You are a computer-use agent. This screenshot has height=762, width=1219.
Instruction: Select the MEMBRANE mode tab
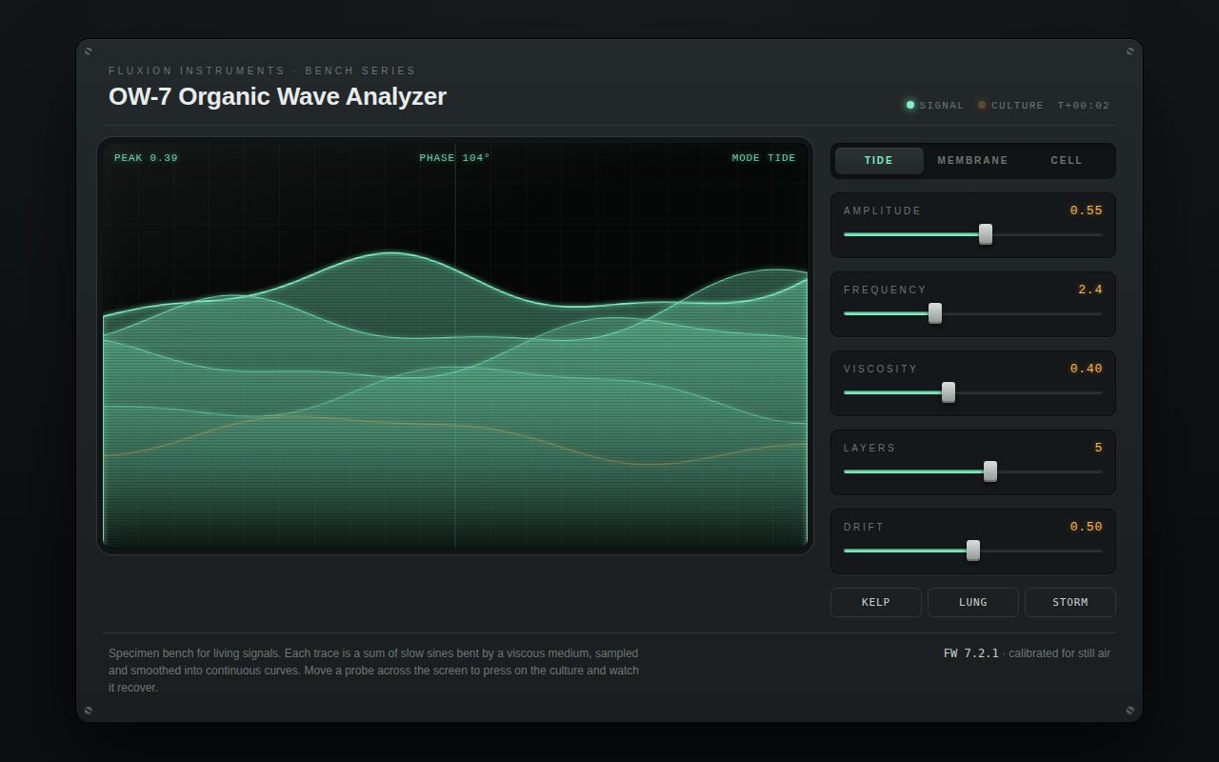[972, 161]
